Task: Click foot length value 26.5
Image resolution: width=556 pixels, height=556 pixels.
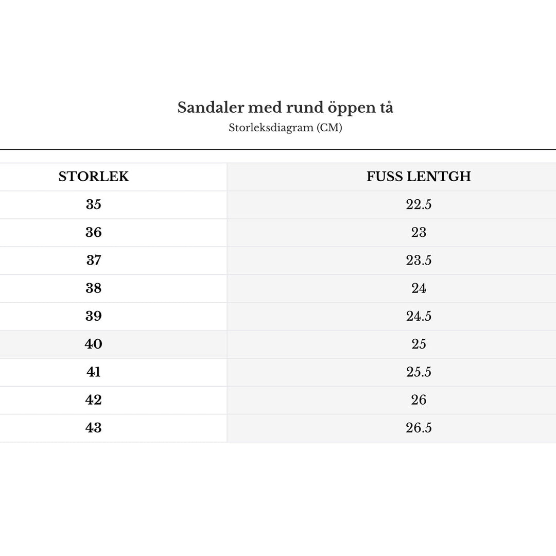Action: coord(419,428)
